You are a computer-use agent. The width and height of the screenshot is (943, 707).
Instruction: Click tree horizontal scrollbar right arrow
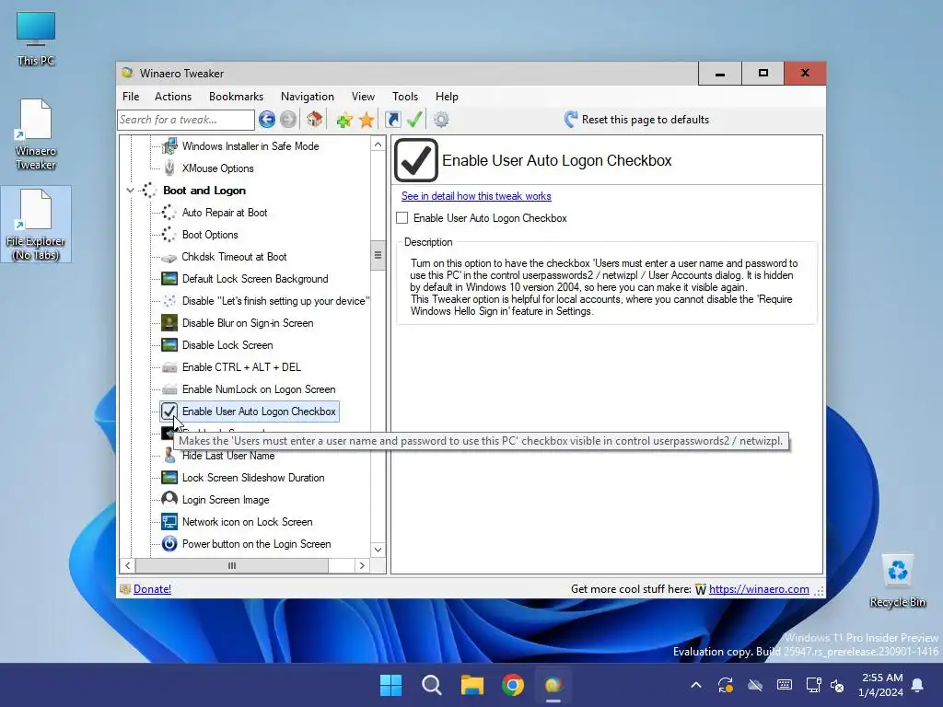click(x=362, y=566)
